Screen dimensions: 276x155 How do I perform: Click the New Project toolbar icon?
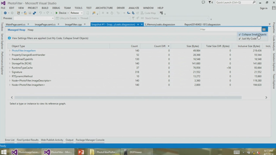pos(18,13)
